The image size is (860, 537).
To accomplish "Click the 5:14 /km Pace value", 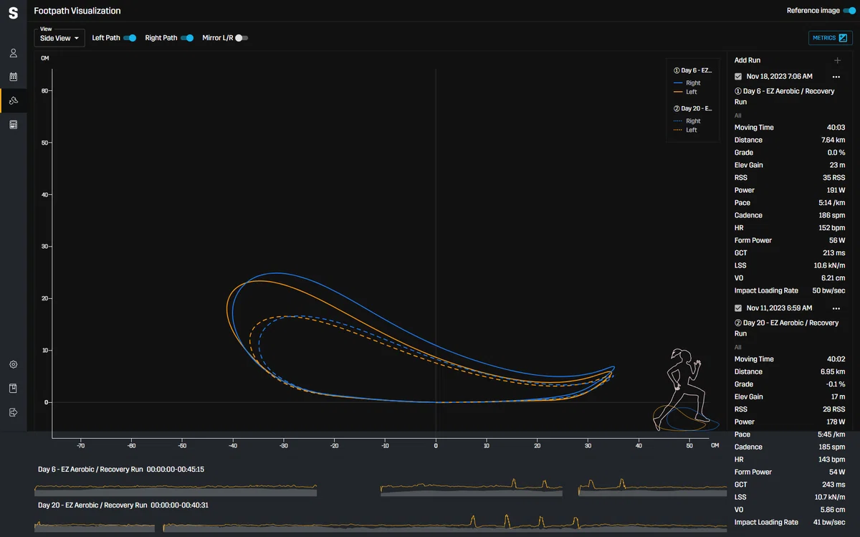I will point(831,203).
